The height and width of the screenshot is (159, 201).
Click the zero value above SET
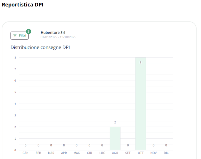[x=128, y=145]
